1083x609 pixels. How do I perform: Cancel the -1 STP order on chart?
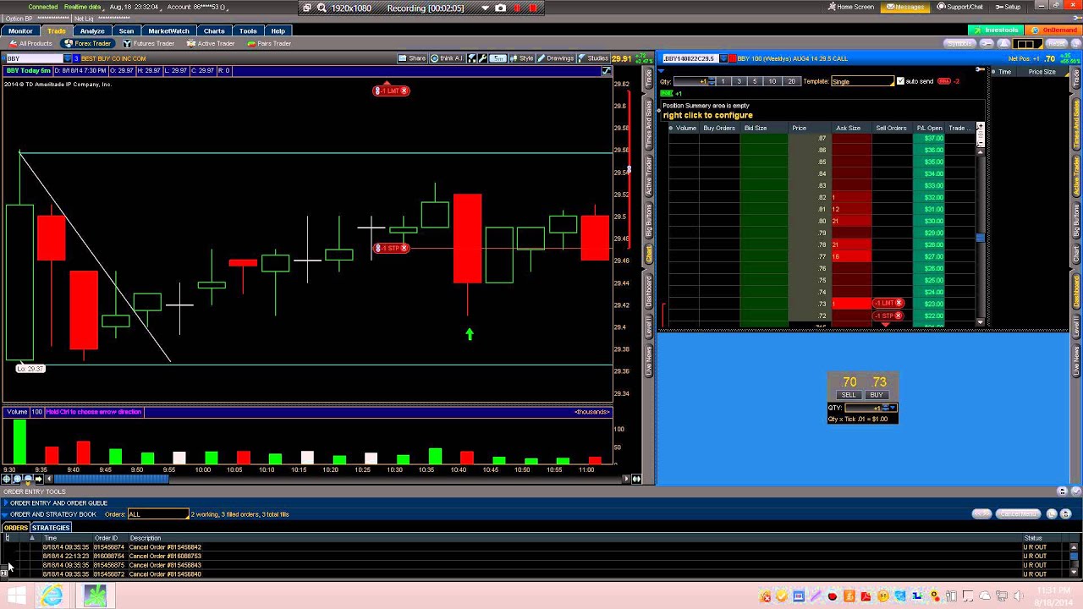tap(404, 248)
